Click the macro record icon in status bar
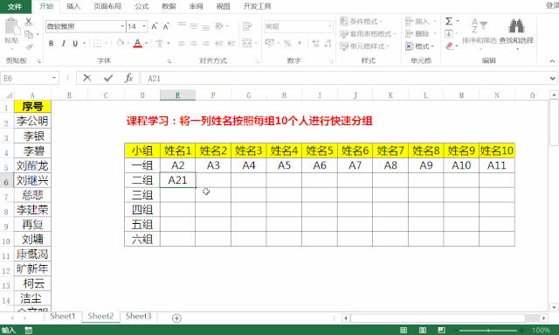This screenshot has width=559, height=335. [x=29, y=331]
